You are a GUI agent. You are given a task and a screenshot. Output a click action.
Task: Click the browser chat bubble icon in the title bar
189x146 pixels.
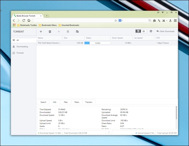click(x=158, y=12)
